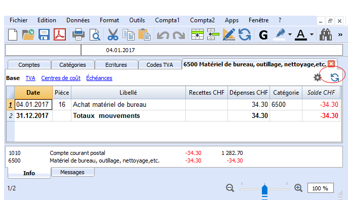The width and height of the screenshot is (348, 200).
Task: Expand toolbar overflow chevron
Action: coord(340,35)
